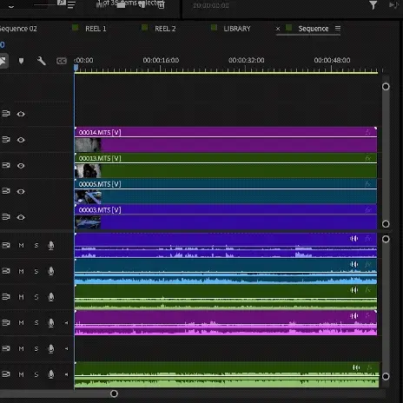Mute the dark green third audio track

tap(21, 297)
